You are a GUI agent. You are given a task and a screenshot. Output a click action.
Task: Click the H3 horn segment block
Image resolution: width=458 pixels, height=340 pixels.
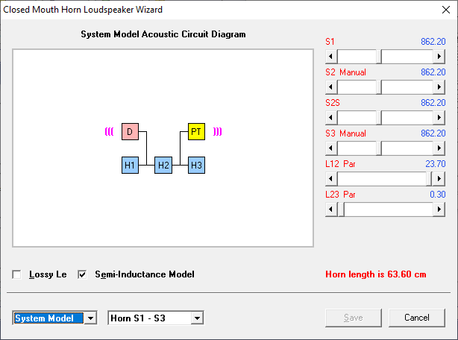196,166
